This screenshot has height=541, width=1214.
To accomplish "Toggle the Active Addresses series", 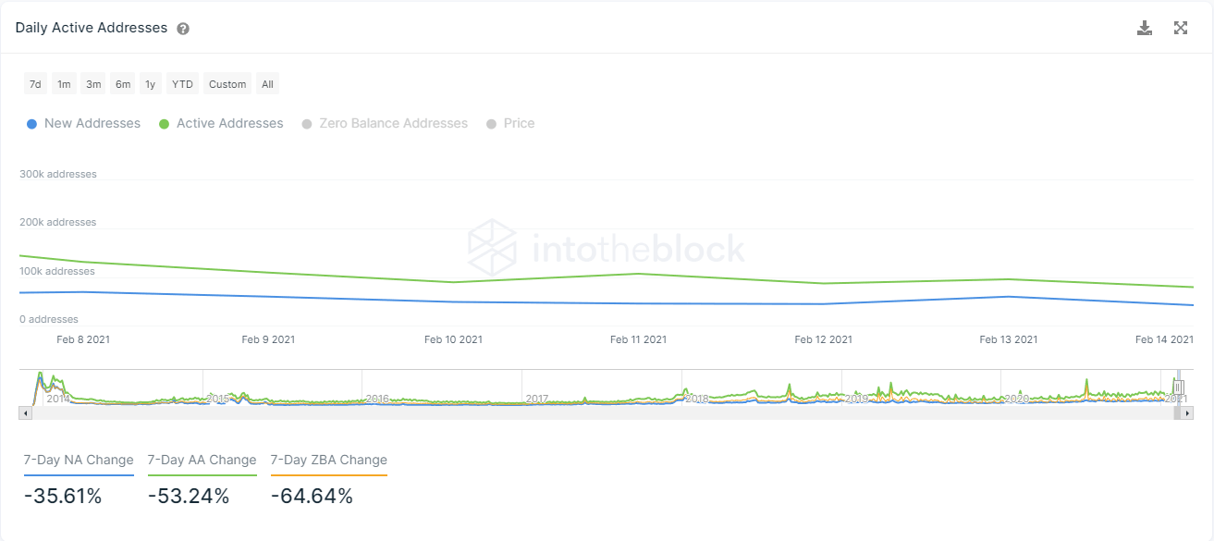I will pyautogui.click(x=220, y=123).
